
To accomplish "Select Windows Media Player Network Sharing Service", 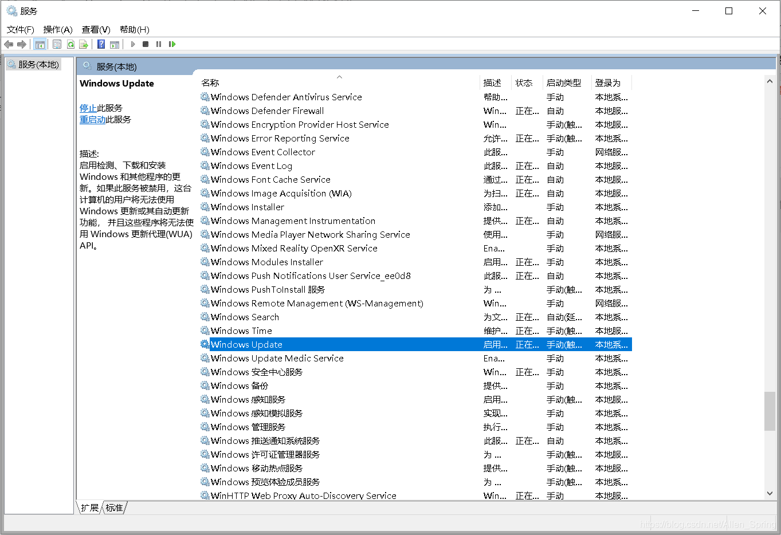I will coord(415,234).
